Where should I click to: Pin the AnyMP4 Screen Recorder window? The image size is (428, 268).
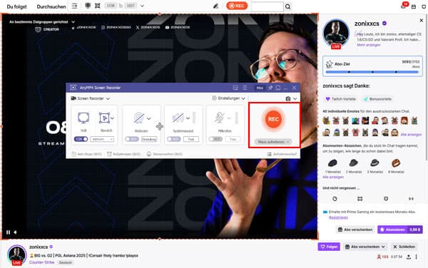(270, 88)
